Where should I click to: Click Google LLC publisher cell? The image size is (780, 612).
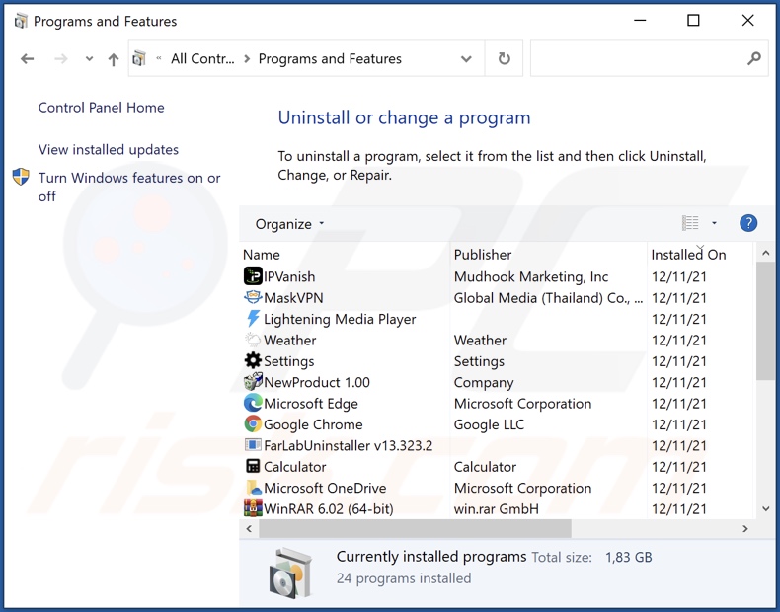click(489, 424)
